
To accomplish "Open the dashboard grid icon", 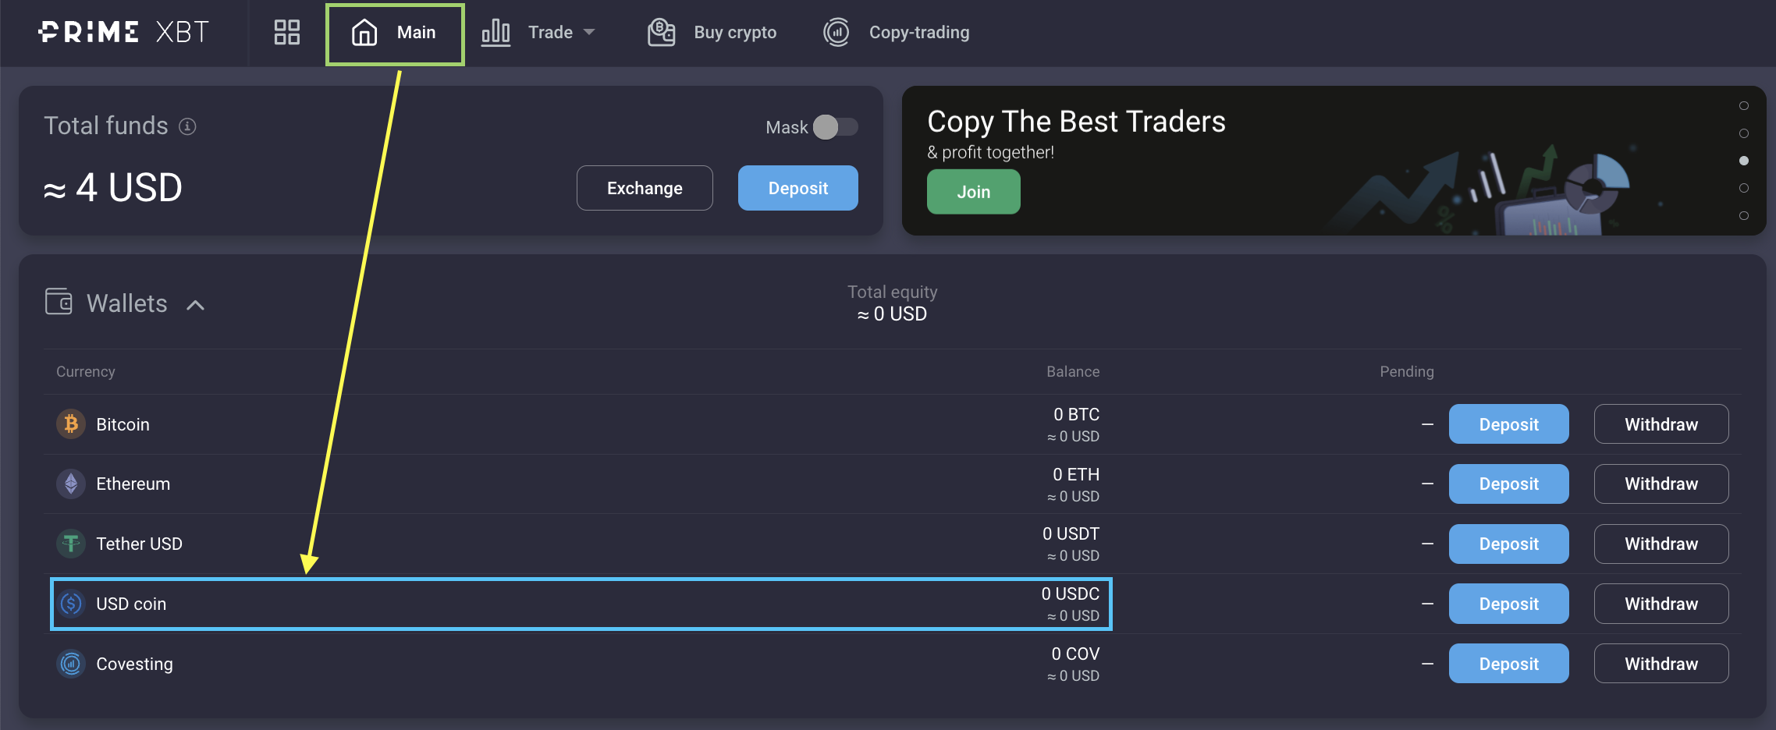I will pos(286,32).
